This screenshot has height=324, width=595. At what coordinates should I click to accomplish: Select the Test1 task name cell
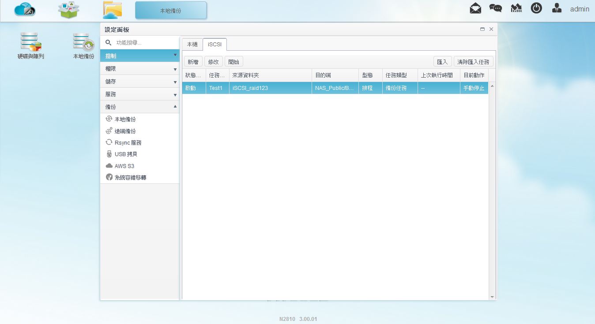(x=218, y=88)
